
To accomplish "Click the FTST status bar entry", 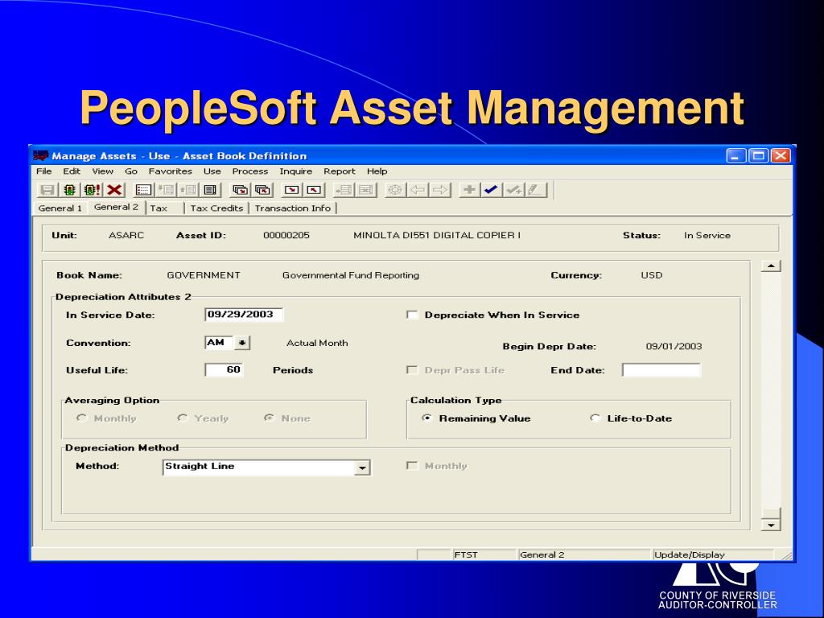I will pyautogui.click(x=466, y=555).
